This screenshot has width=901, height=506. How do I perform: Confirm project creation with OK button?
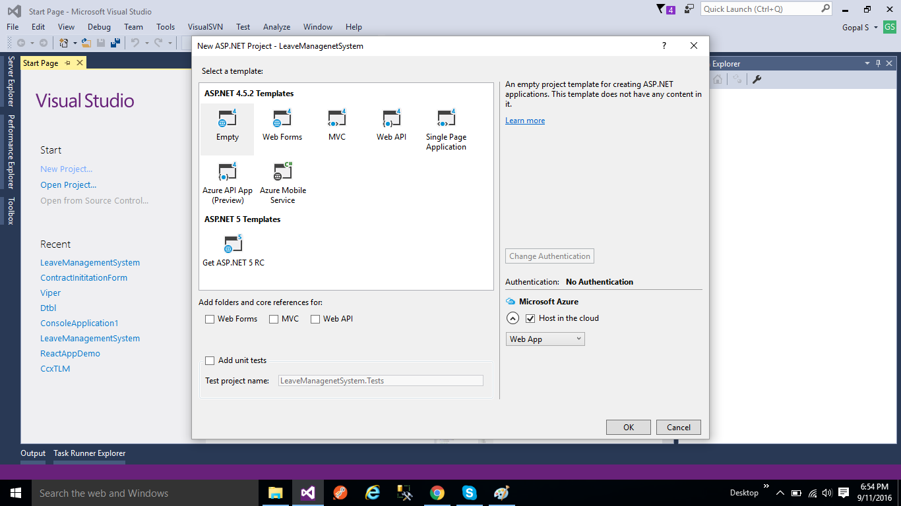click(627, 427)
